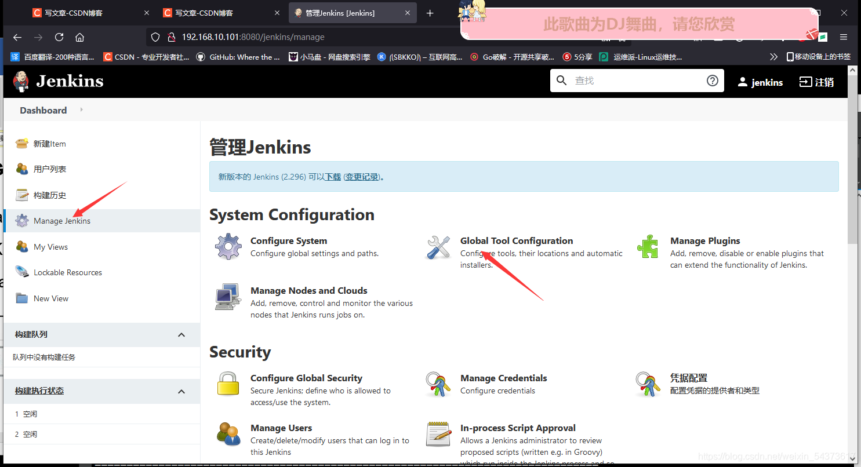Close the 管理Jenkins browser tab
Viewport: 861px width, 467px height.
tap(407, 13)
